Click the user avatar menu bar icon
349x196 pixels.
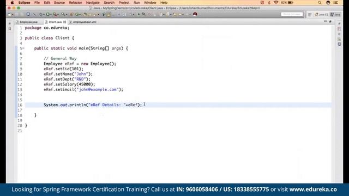coord(328,3)
